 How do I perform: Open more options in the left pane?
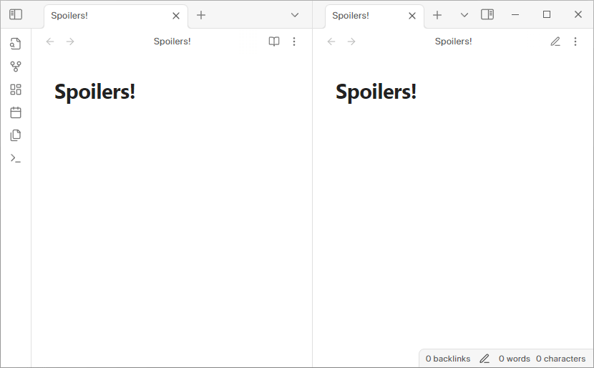[294, 42]
